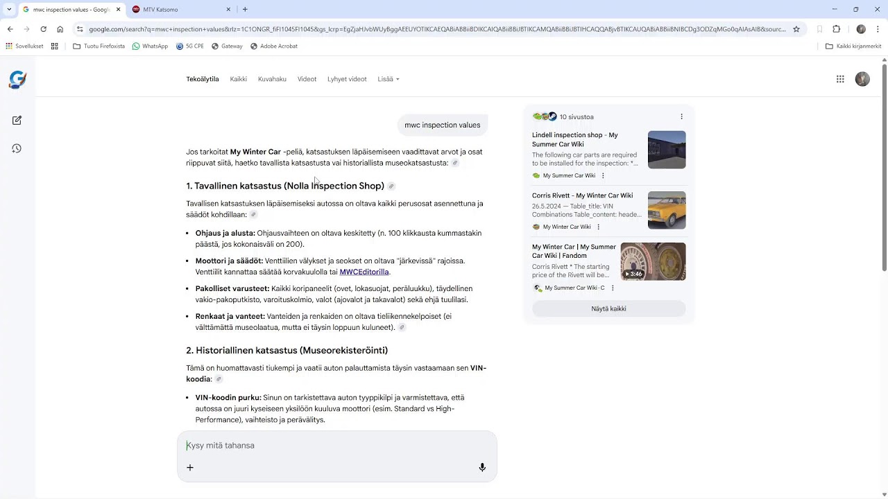The height and width of the screenshot is (499, 888).
Task: Open the WhatsApp bookmark
Action: tap(150, 46)
